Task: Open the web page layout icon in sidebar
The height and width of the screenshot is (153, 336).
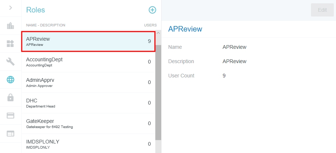Action: 11,134
